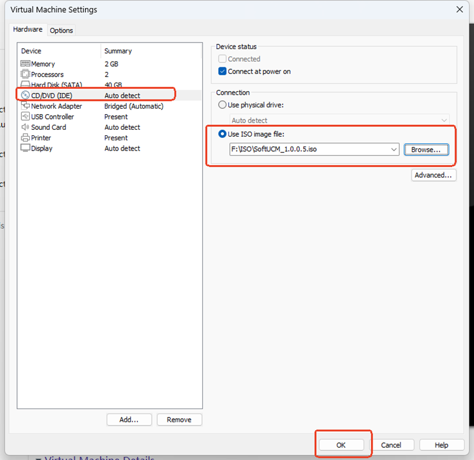
Task: Click the Remove device button
Action: coord(179,419)
